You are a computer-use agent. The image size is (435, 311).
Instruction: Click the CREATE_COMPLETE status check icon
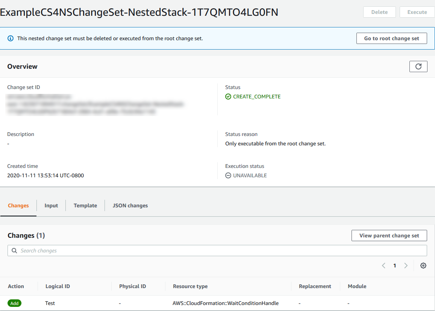(x=228, y=97)
